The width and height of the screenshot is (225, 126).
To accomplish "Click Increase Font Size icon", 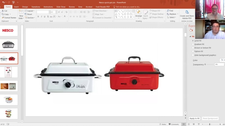I will [59, 12].
